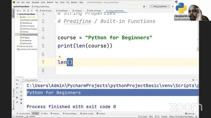
Task: Click the string_properties tab in Run panel
Action: pyautogui.click(x=31, y=80)
